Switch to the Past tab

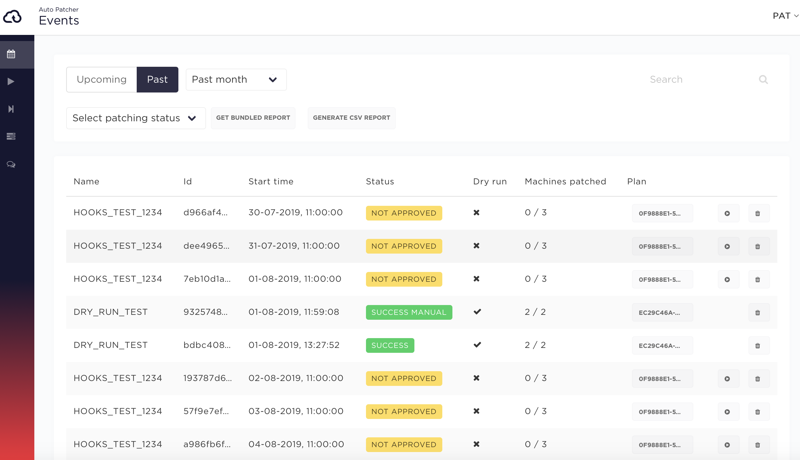pos(158,79)
